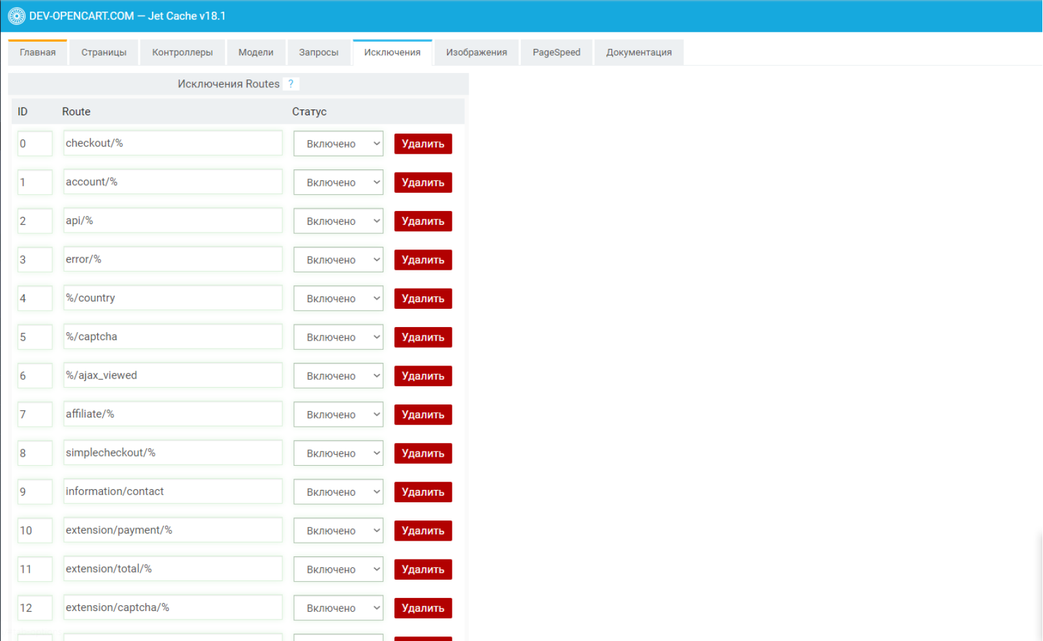1043x641 pixels.
Task: Open status dropdown for %/captcha route
Action: [338, 337]
